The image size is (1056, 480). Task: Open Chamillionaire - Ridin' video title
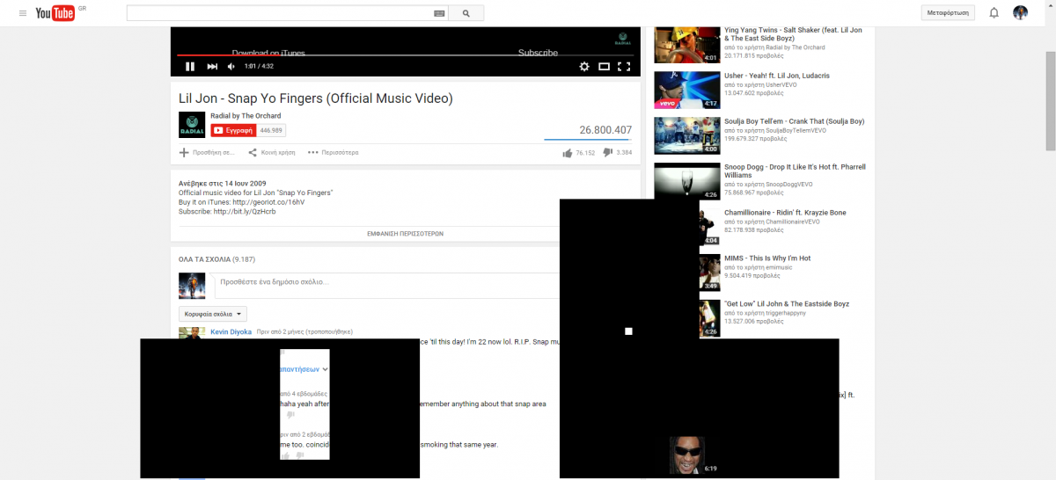click(x=785, y=213)
